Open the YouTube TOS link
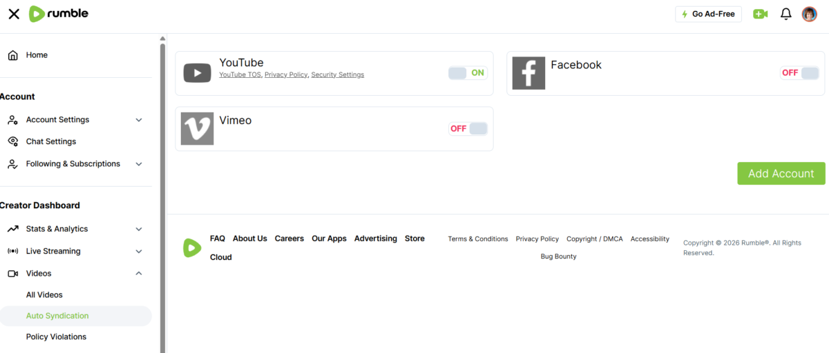This screenshot has width=829, height=353. coord(240,74)
